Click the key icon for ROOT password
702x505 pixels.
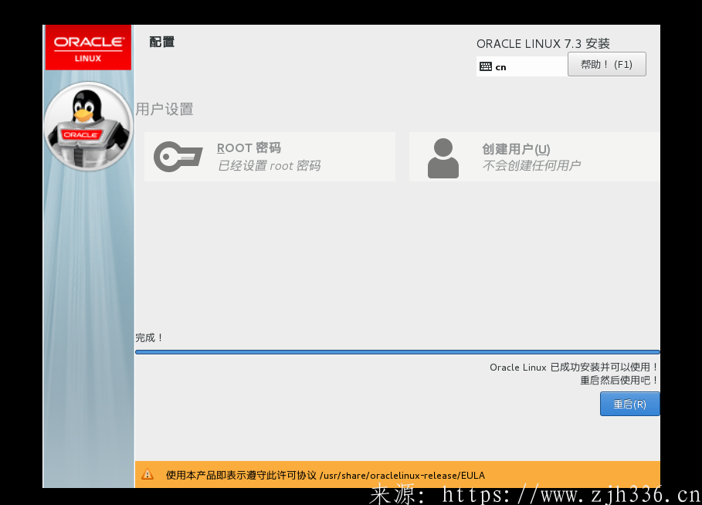point(178,157)
